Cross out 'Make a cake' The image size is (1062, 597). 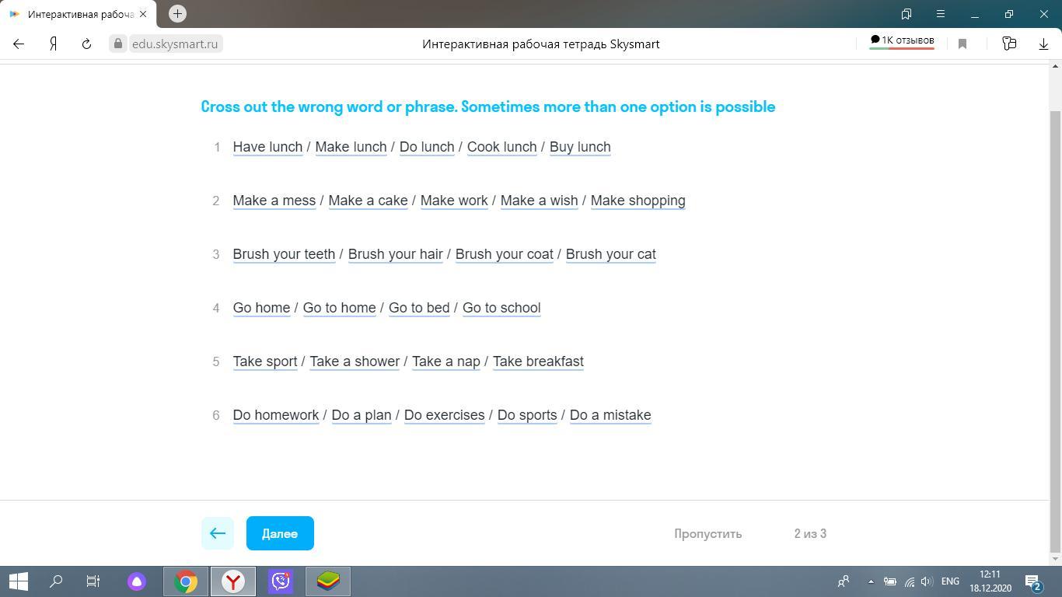pos(368,201)
